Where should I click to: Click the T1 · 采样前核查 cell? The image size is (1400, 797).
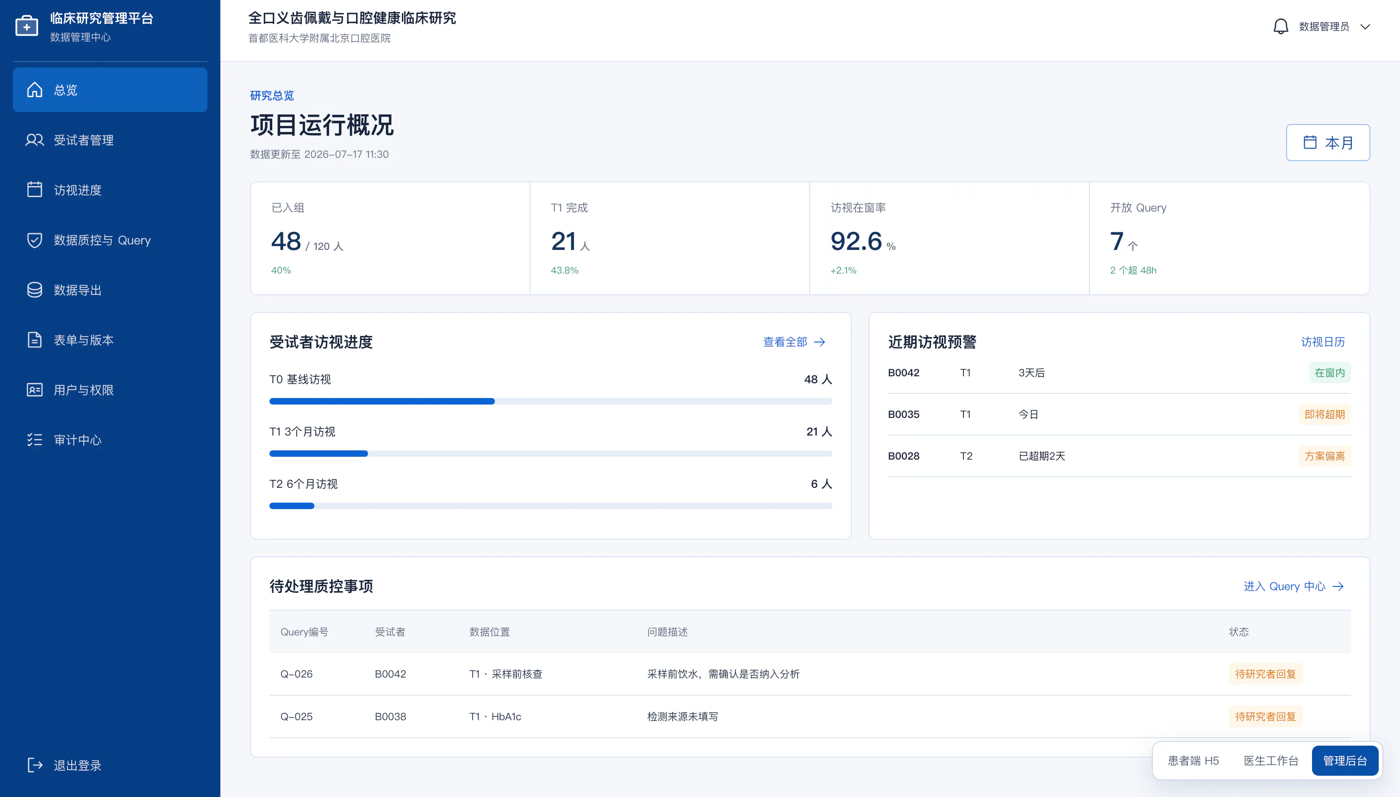pos(506,674)
